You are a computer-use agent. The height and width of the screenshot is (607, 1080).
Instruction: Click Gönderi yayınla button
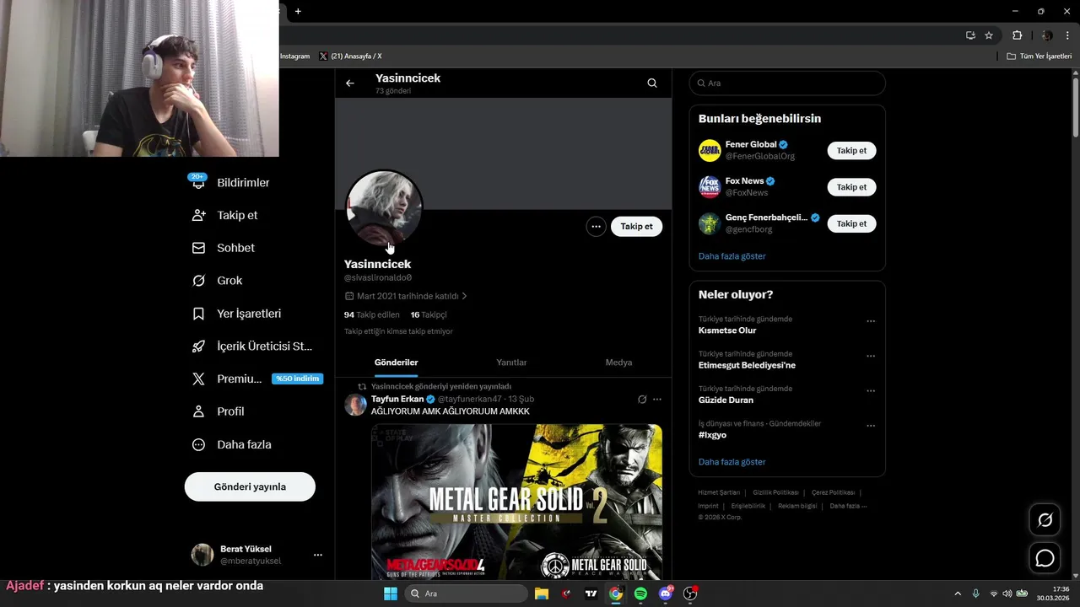click(x=250, y=486)
